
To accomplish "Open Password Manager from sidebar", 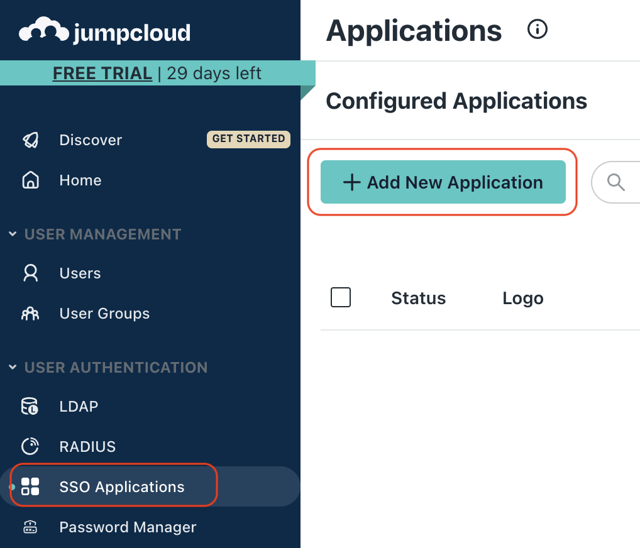I will point(128,527).
